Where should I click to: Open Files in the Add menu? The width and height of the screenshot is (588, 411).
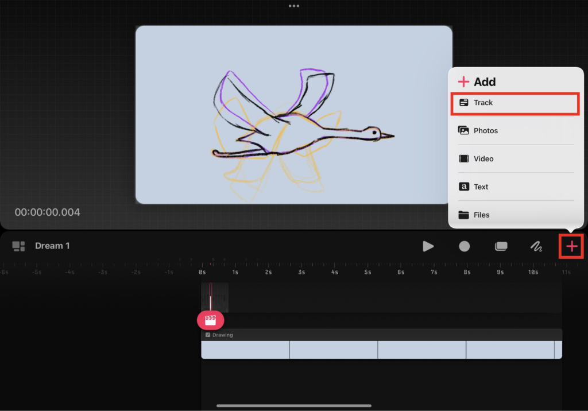click(514, 215)
